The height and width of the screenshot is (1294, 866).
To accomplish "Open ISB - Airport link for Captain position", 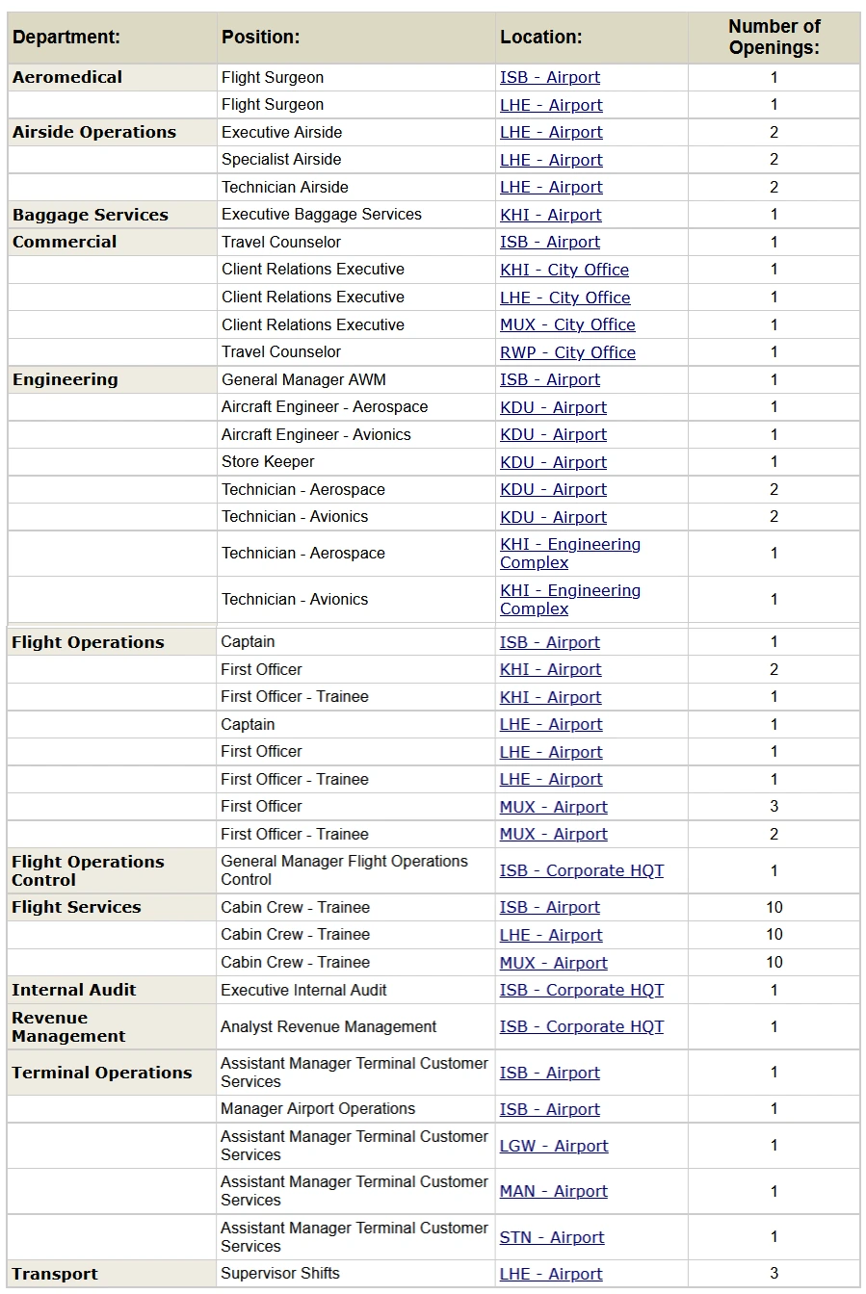I will pyautogui.click(x=549, y=643).
